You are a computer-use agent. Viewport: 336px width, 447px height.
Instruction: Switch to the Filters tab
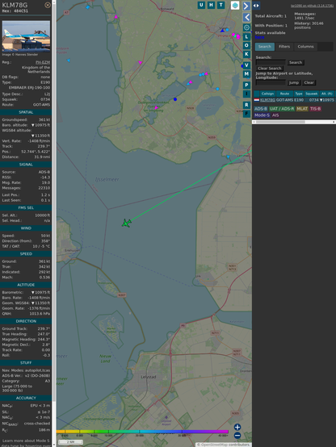point(284,47)
